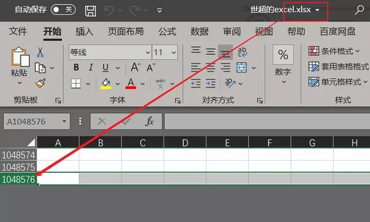Click Increase Font Size icon
Viewport: 370px width, 222px height.
pos(136,67)
